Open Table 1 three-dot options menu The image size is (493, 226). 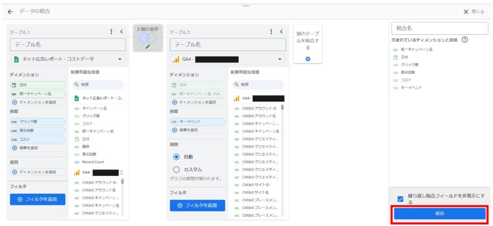[112, 32]
